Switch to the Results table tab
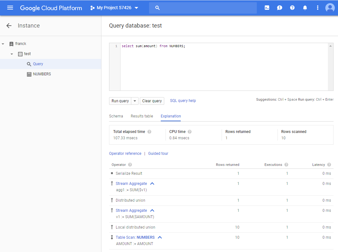338x252 pixels. pos(142,116)
